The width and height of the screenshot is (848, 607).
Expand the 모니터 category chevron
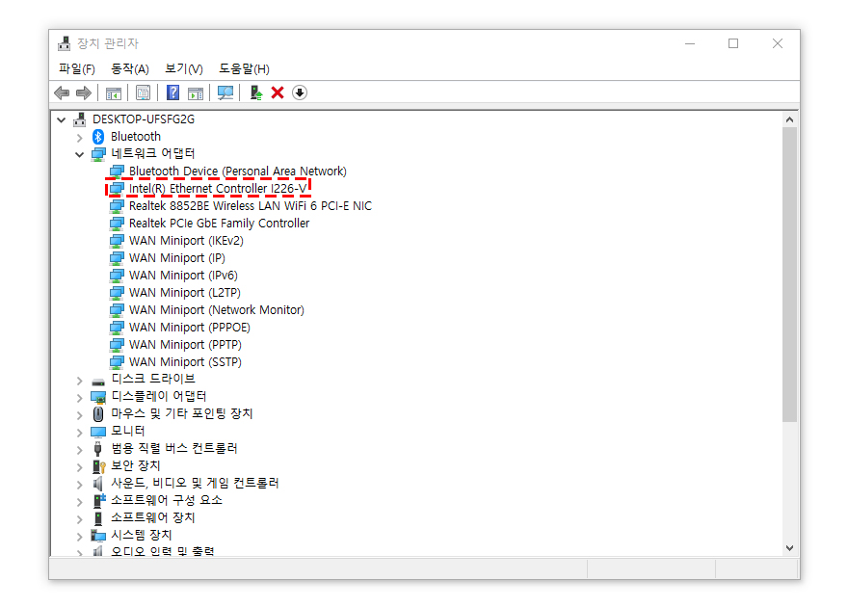coord(79,433)
